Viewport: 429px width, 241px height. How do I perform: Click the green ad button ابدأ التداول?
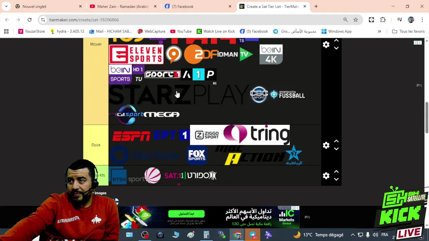(x=186, y=214)
